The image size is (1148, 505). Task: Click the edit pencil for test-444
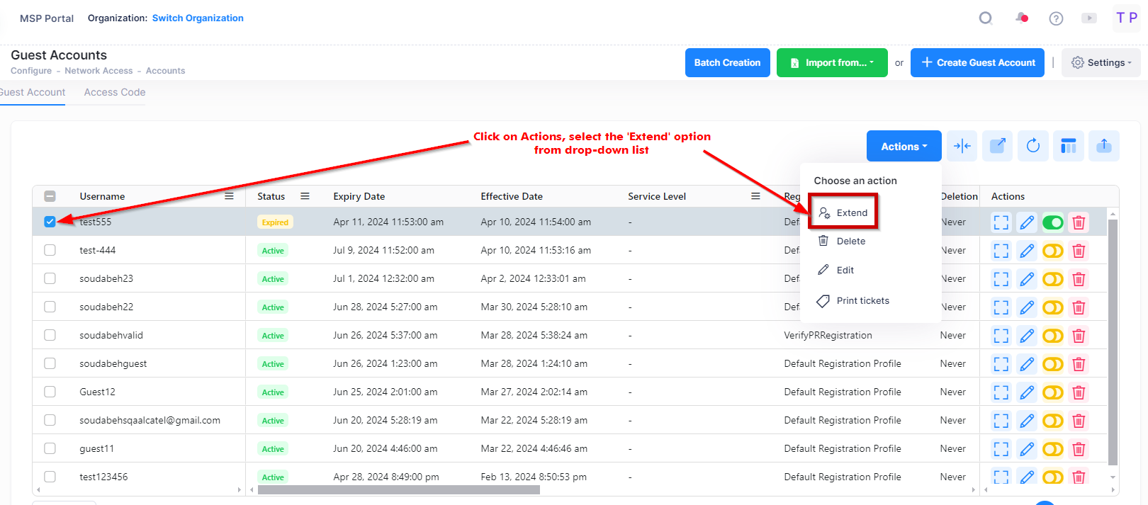[1026, 251]
